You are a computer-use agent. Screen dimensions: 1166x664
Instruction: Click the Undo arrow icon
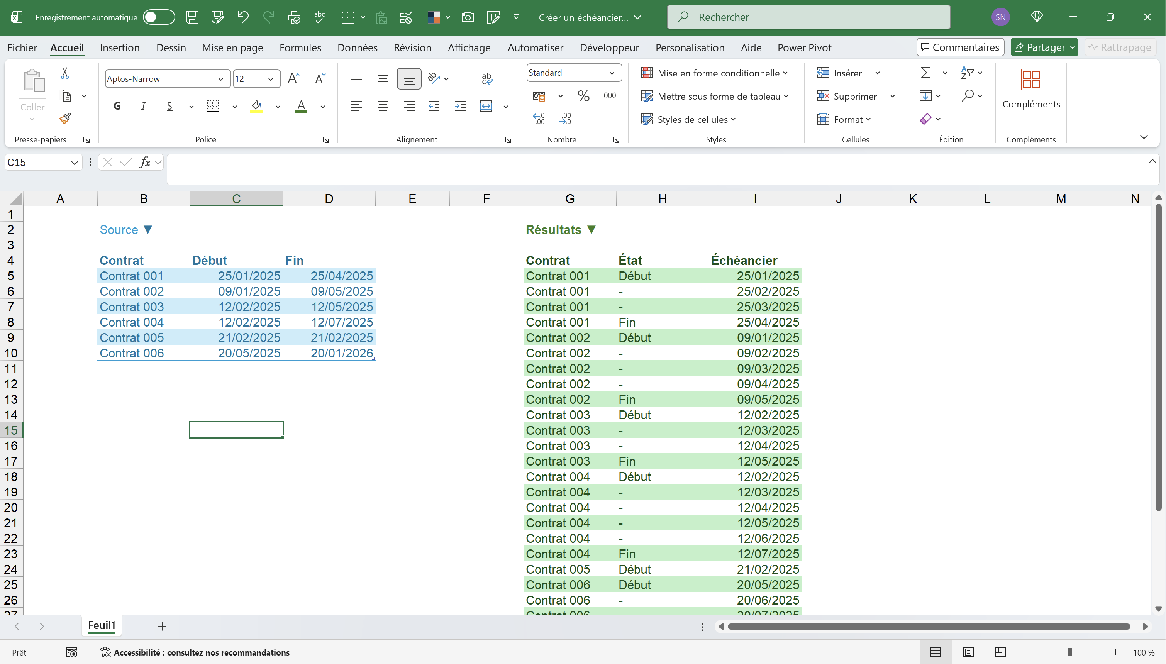pos(242,17)
